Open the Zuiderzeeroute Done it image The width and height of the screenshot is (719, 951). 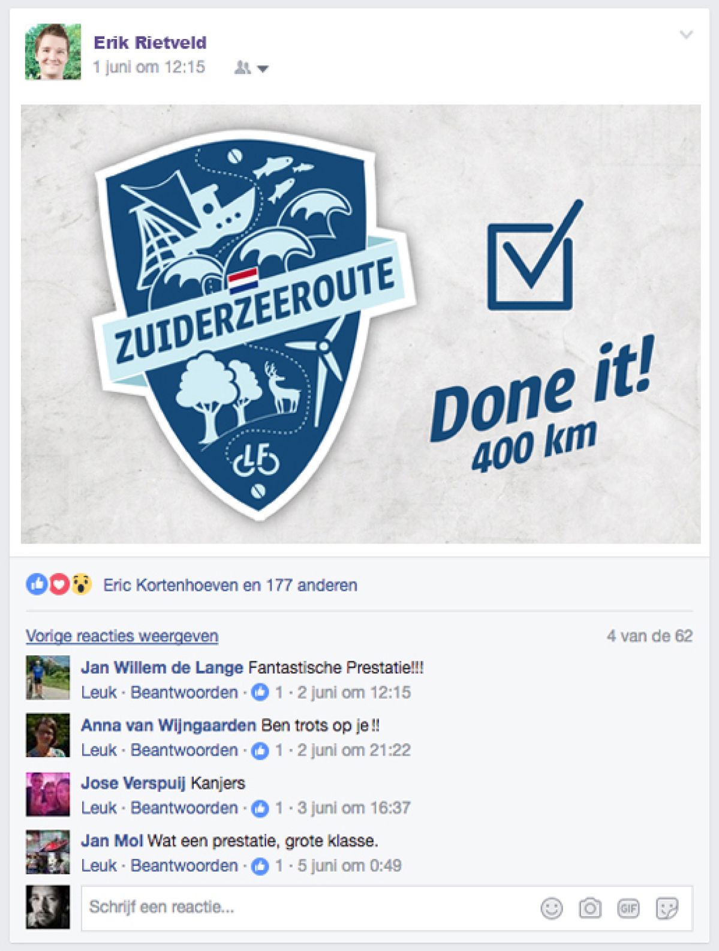360,324
